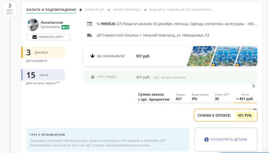Click the Написать оргу button

(48, 37)
